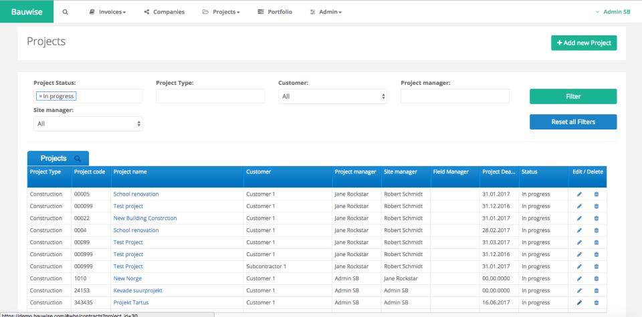Screen dimensions: 642x317
Task: Delete Kevade suurprojekt trash icon
Action: coord(596,290)
